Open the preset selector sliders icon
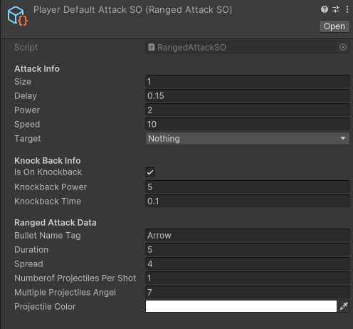The height and width of the screenshot is (329, 353). click(x=336, y=9)
